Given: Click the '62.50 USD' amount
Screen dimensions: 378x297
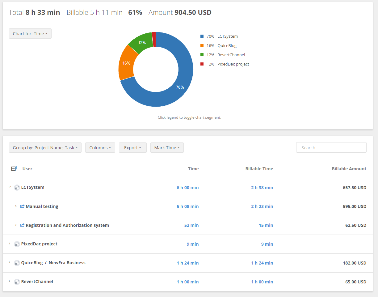Looking at the screenshot, I should pos(356,225).
